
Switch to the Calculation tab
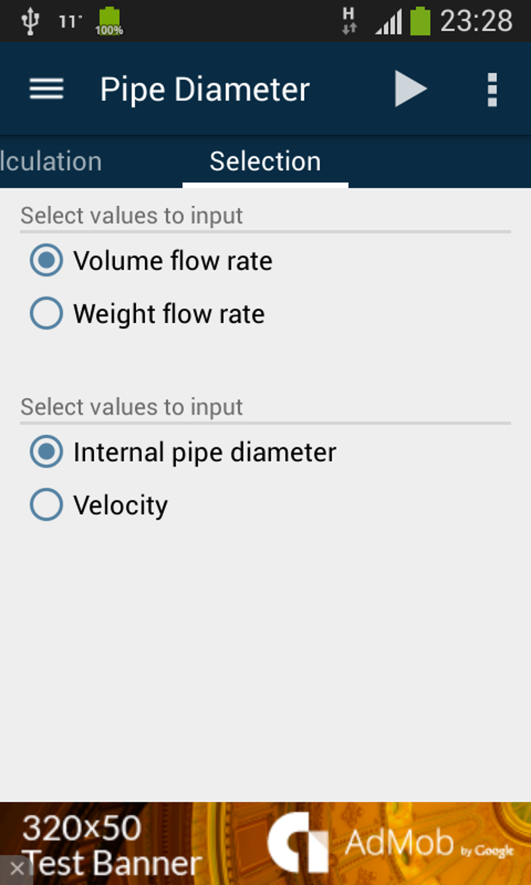[51, 161]
